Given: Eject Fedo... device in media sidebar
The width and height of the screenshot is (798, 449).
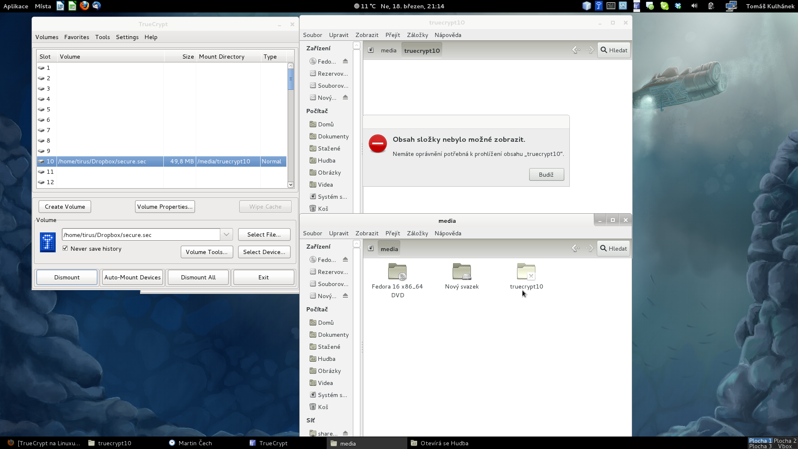Looking at the screenshot, I should click(345, 259).
